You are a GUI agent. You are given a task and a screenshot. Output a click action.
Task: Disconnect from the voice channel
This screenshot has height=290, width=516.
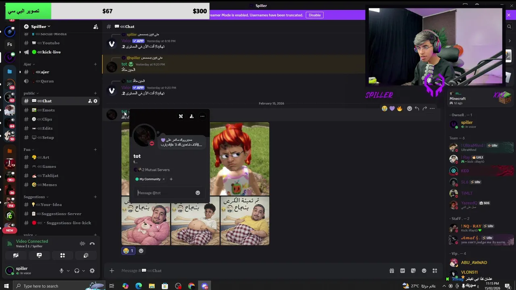coord(92,243)
